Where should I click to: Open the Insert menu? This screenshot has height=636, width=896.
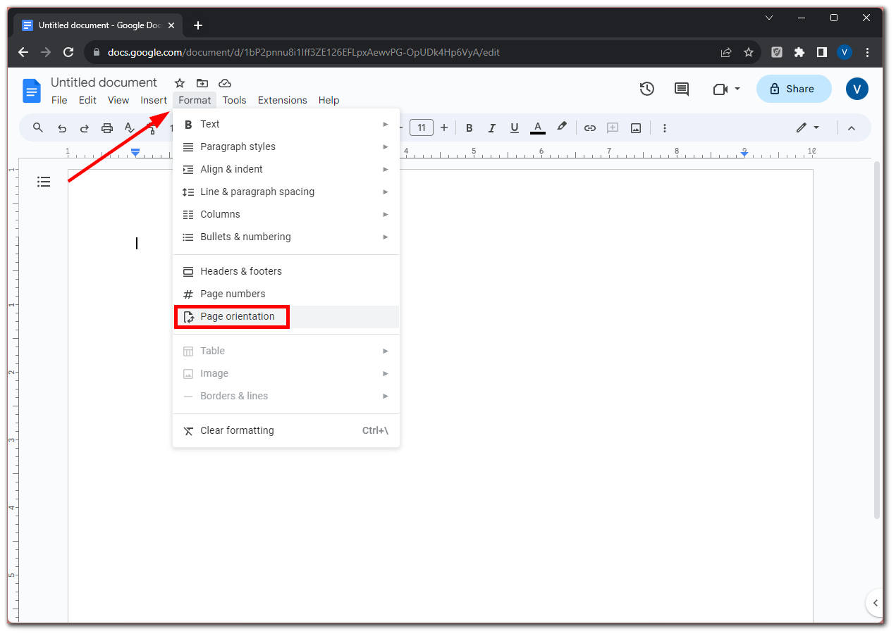pyautogui.click(x=154, y=100)
